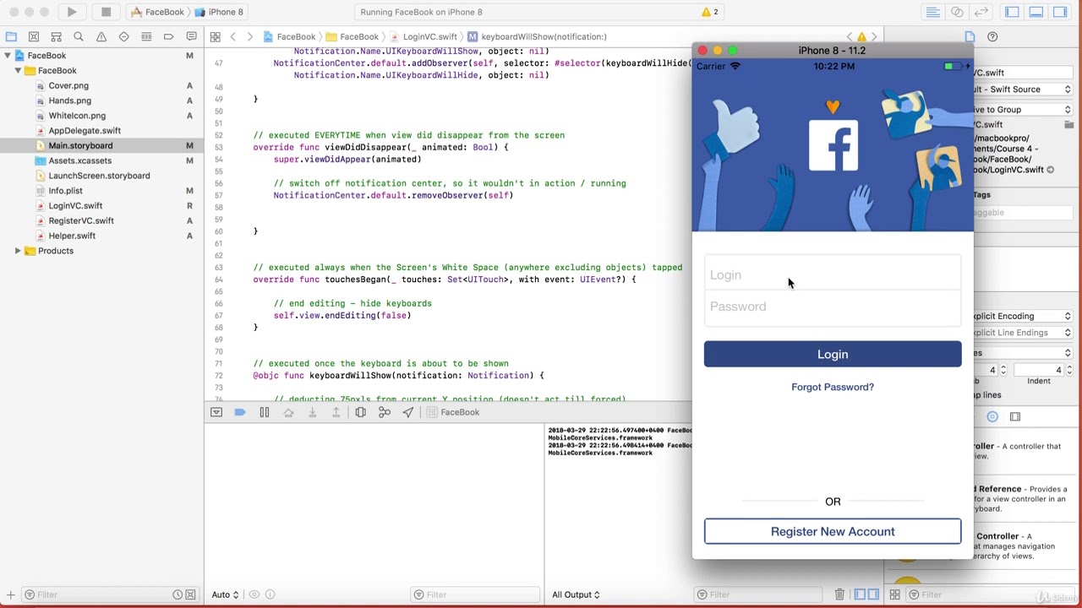
Task: Expand the Products group
Action: pos(18,251)
